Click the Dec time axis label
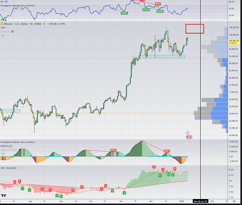This screenshot has height=205, width=242. click(151, 201)
